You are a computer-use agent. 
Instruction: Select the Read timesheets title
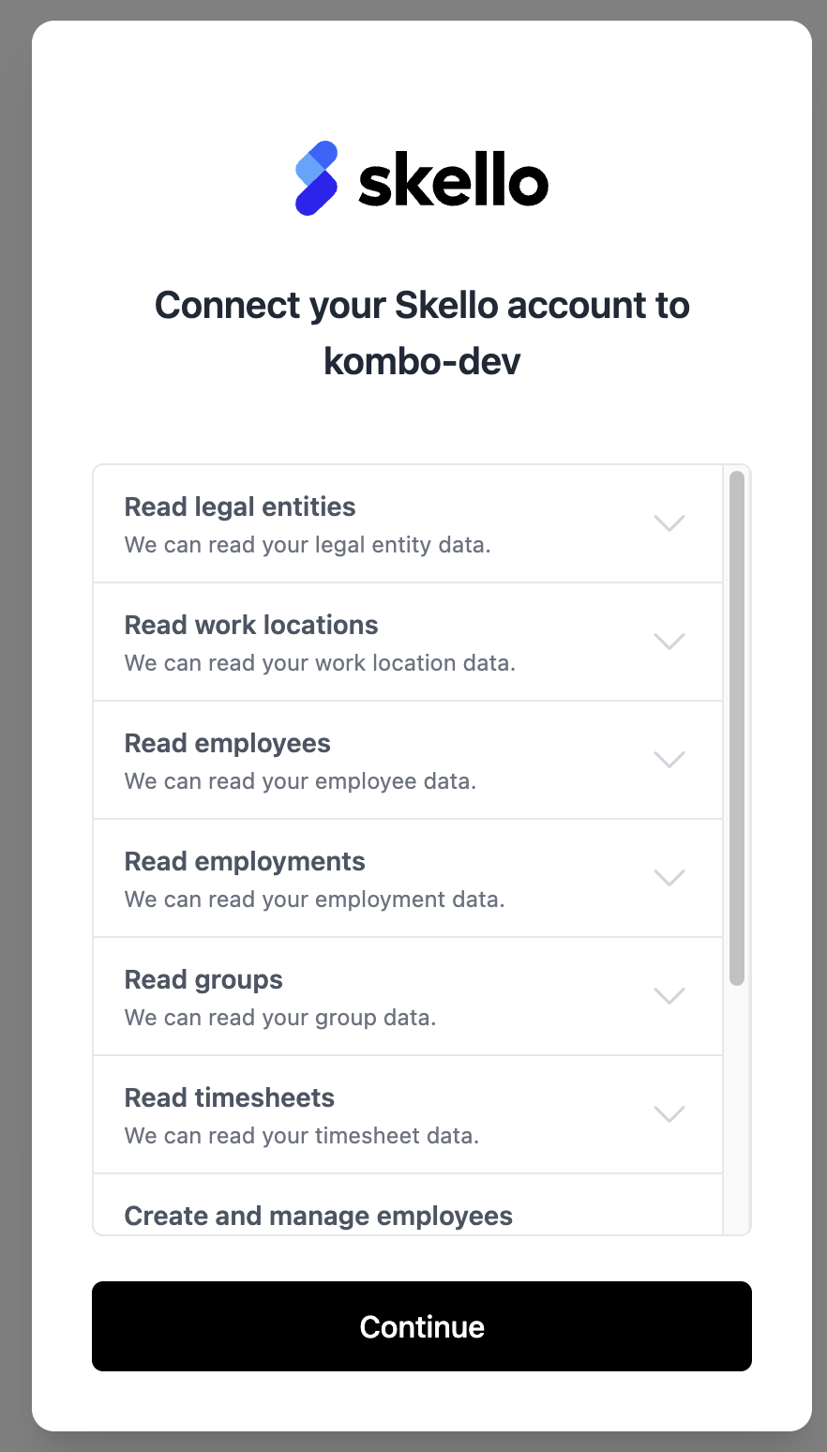coord(230,1097)
